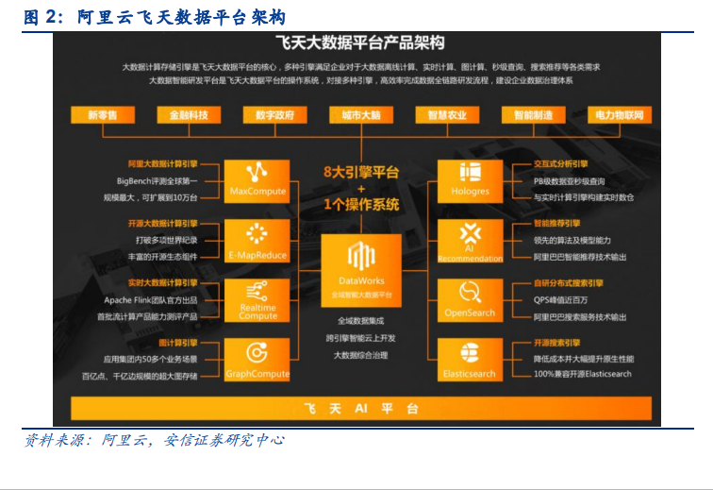Click the 智能推荐引擎 label
The image size is (713, 490).
tap(557, 224)
